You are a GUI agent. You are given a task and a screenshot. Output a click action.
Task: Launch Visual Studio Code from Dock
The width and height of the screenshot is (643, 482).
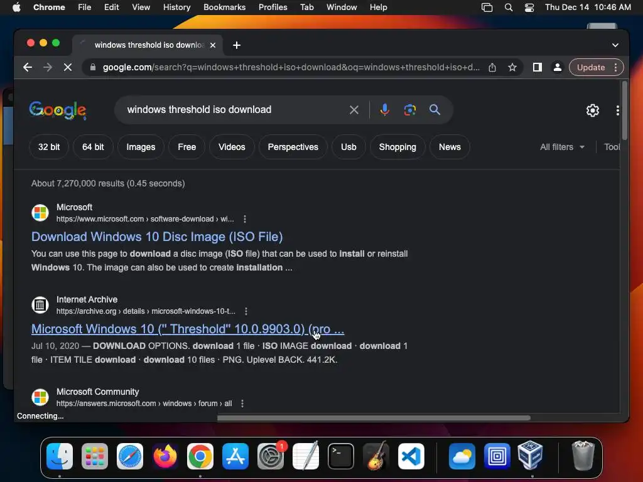point(411,456)
